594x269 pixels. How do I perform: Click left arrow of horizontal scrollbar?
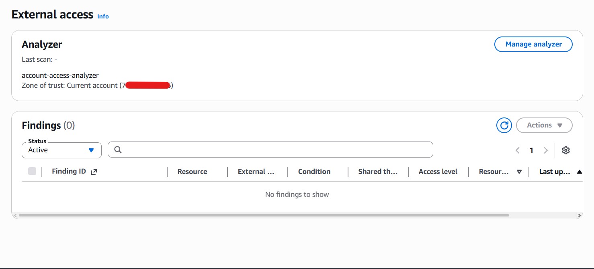(15, 215)
